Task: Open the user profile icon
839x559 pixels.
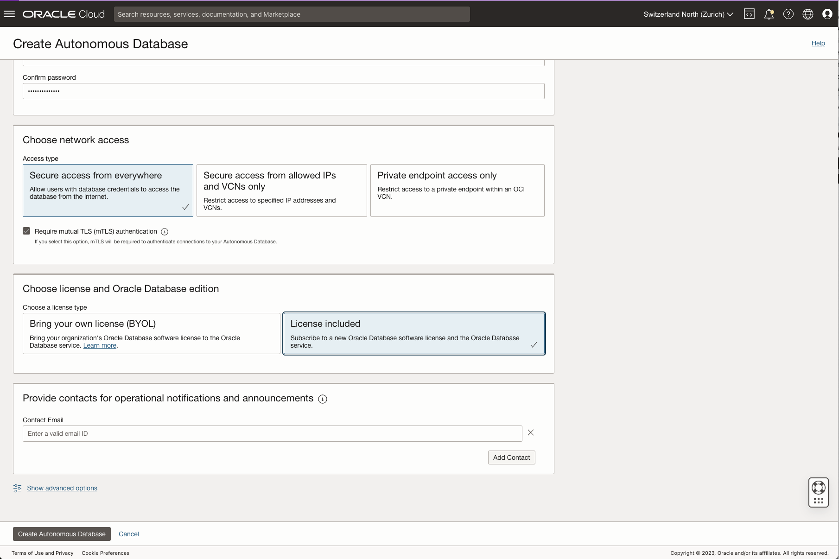Action: 827,14
